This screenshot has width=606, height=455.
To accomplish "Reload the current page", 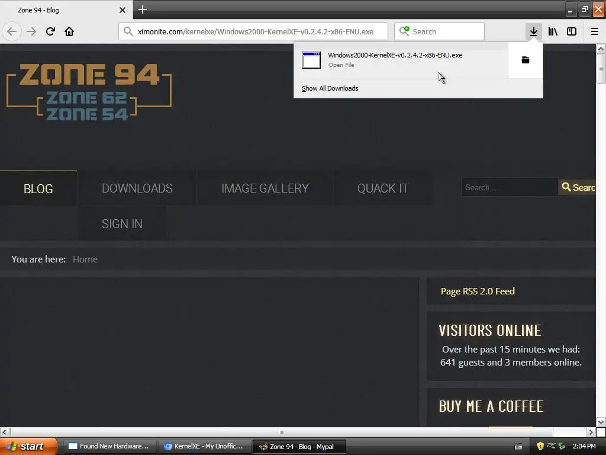I will (50, 31).
